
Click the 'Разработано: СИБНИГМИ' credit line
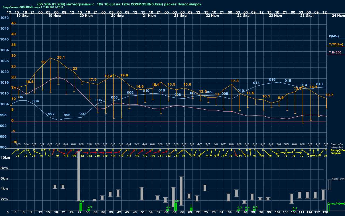(33, 7)
